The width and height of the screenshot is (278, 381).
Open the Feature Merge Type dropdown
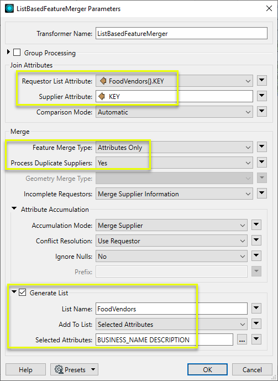[174, 148]
